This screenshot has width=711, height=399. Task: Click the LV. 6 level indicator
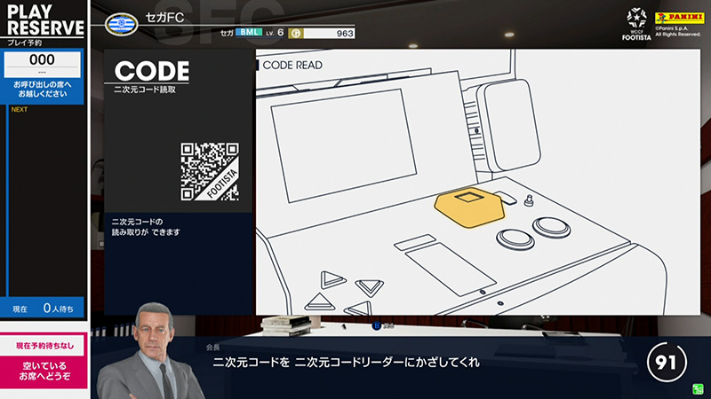point(275,33)
